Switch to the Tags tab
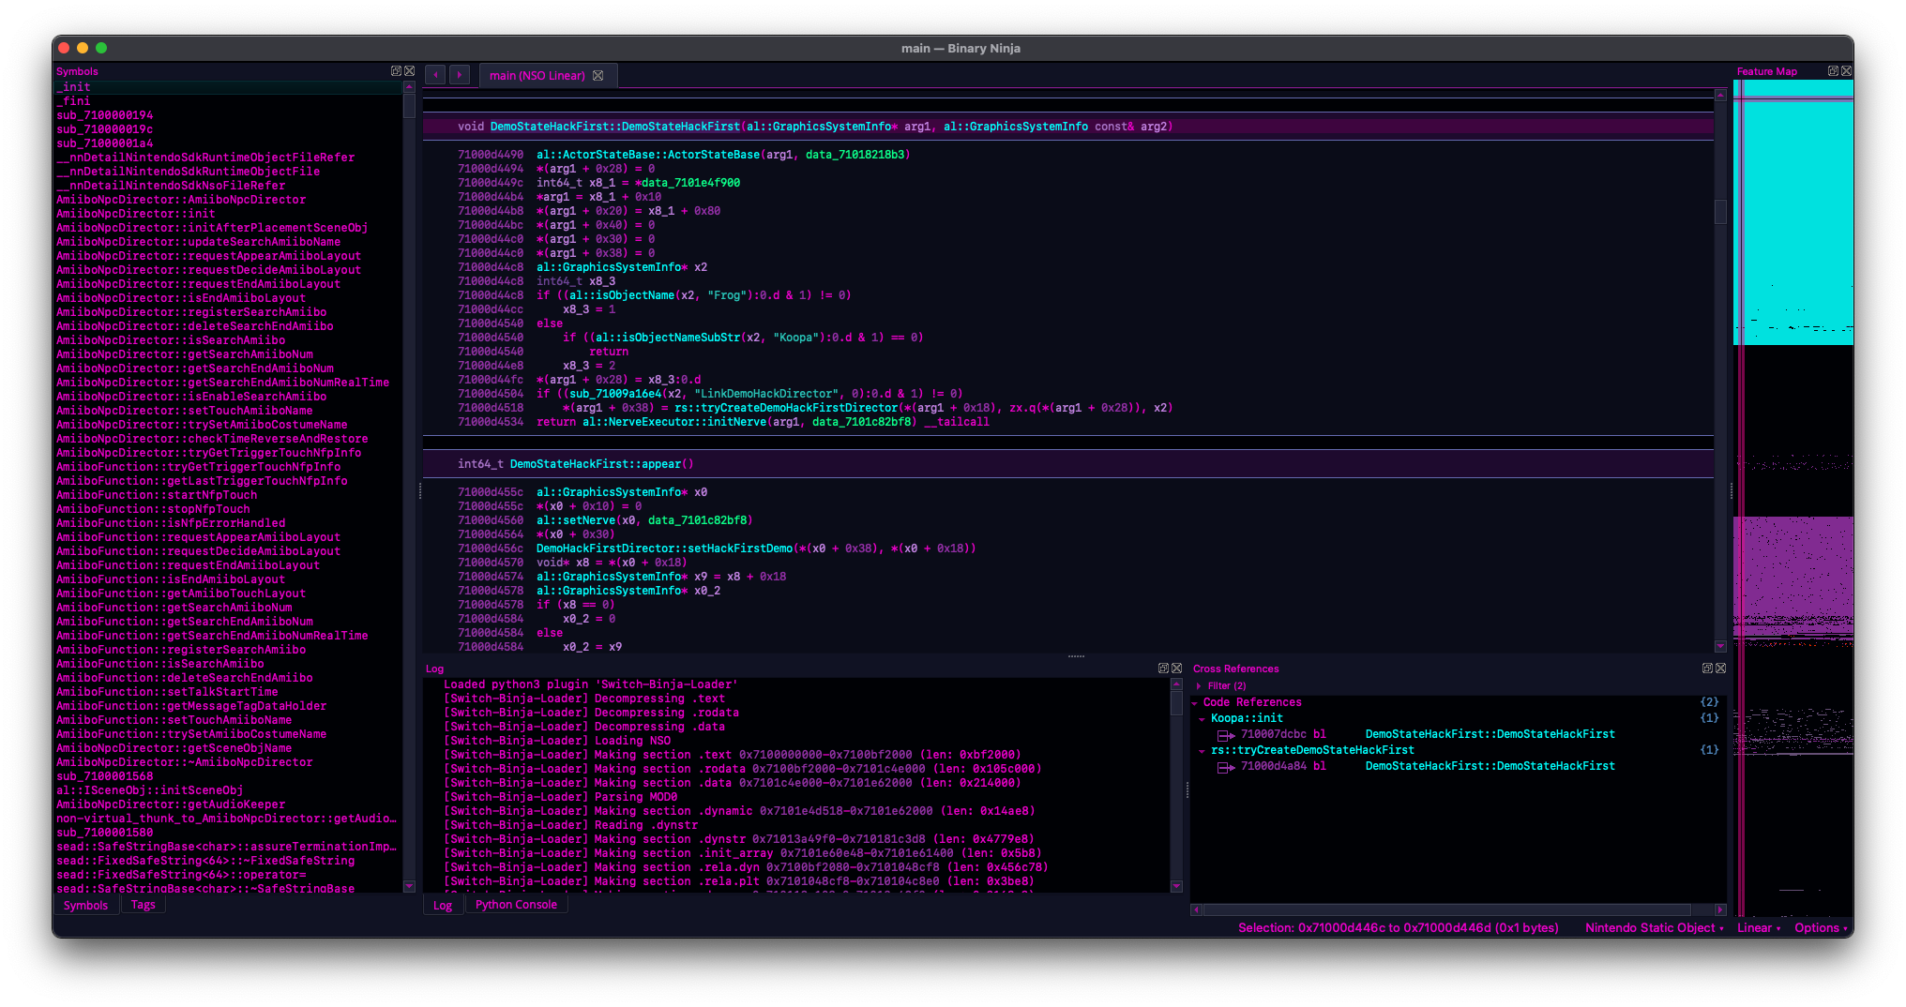The width and height of the screenshot is (1906, 1007). click(143, 905)
